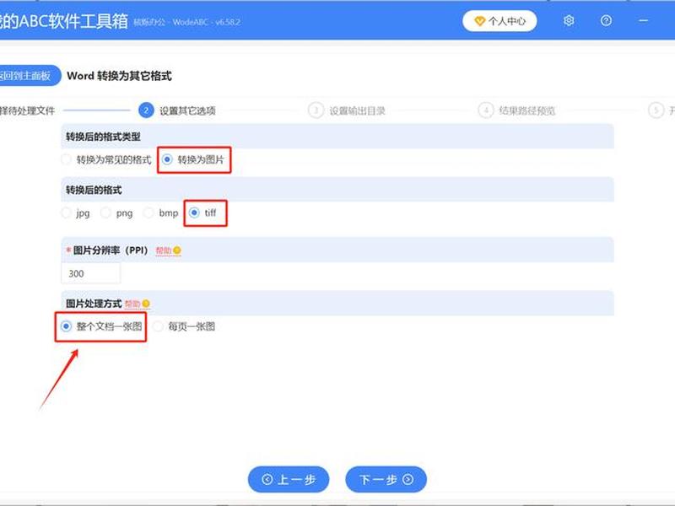Click the yellow help icon beside PPI

(x=177, y=250)
